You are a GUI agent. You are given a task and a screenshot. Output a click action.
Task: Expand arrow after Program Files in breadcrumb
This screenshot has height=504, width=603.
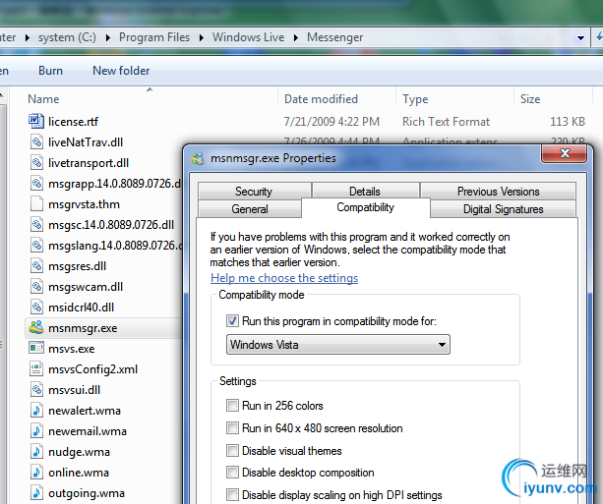point(202,37)
